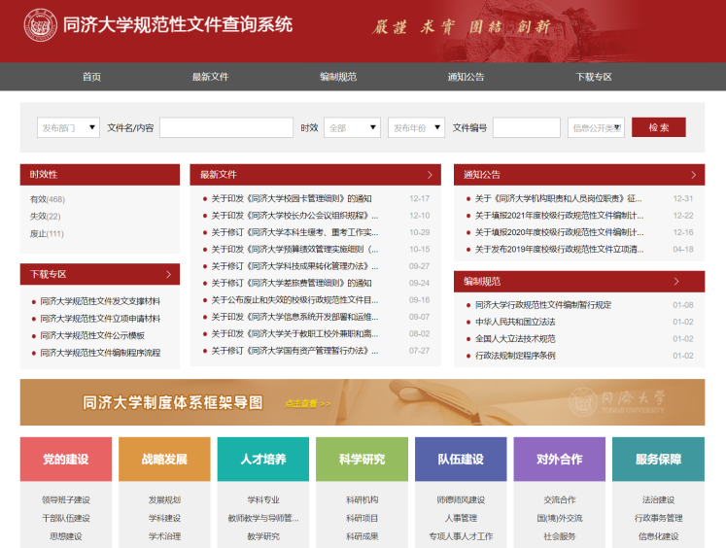
Task: Open 机构职责和人员岗位职责 notice dated 12-31
Action: coord(559,198)
